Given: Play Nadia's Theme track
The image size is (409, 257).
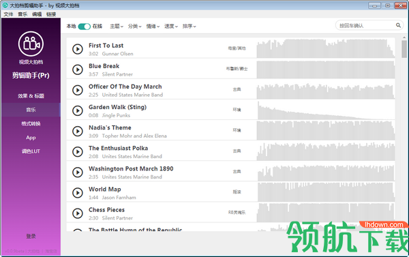Looking at the screenshot, I should [78, 131].
